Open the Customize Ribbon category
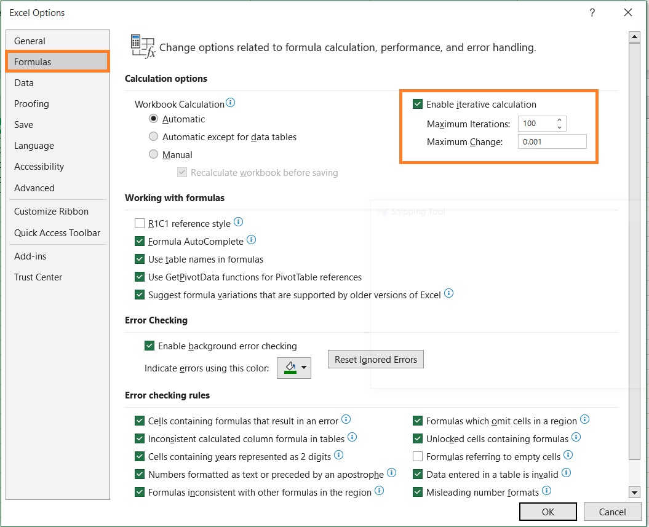 pos(58,212)
